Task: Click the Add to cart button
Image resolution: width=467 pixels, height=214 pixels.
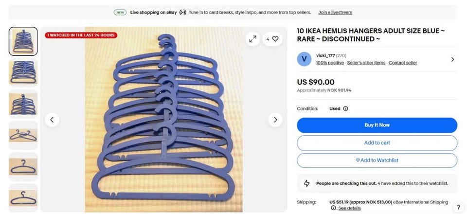Action: click(377, 143)
